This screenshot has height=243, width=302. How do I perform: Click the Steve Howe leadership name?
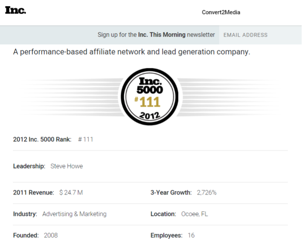click(x=67, y=166)
